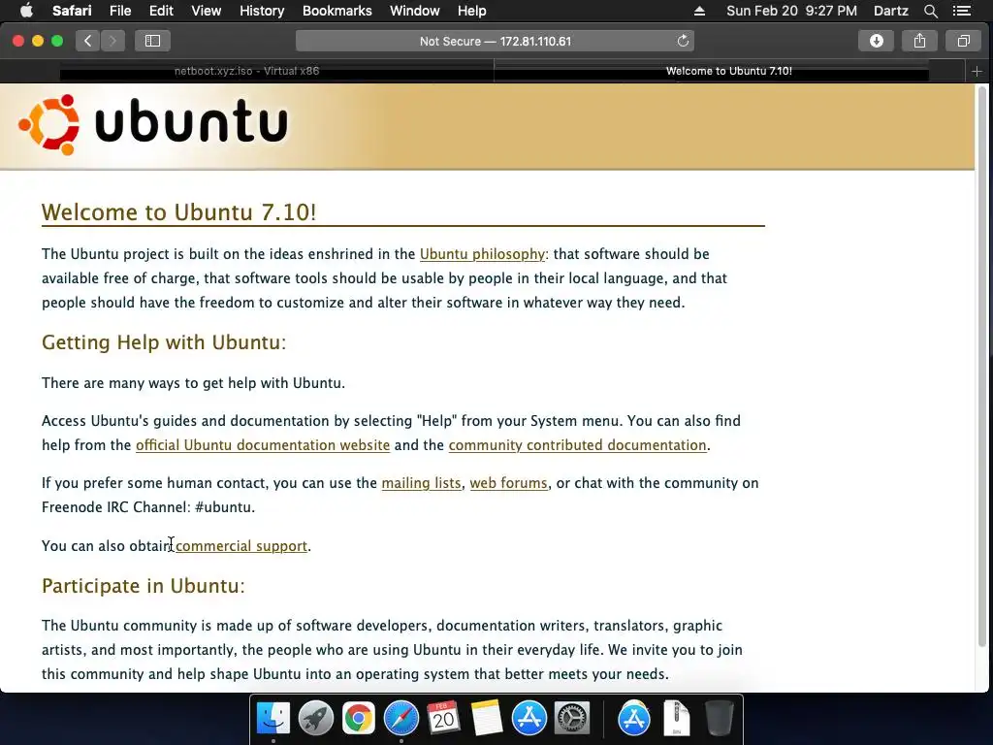Open Notes app in the Dock

tap(487, 719)
